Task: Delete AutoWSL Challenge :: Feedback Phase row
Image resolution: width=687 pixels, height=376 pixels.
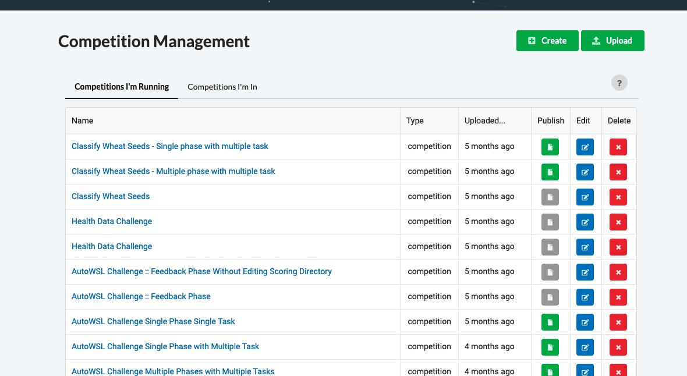Action: coord(618,297)
